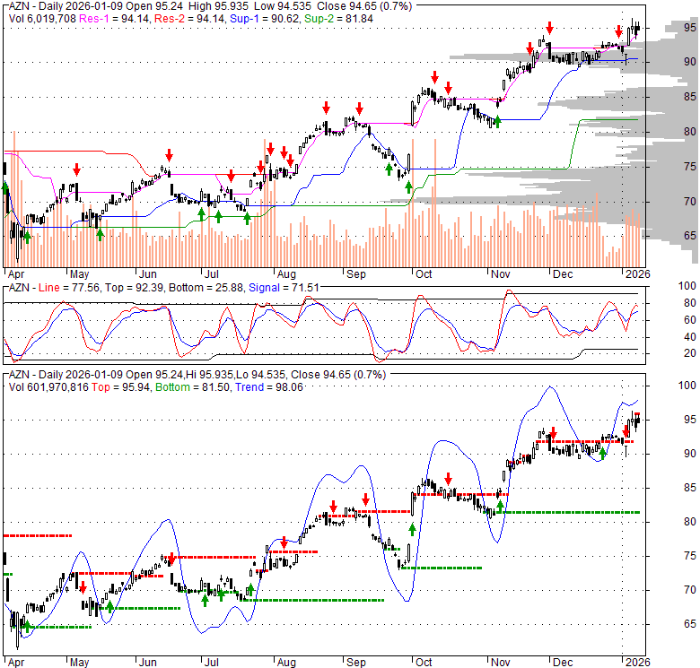Click green buy arrow at top chart's November low
The image size is (700, 668).
(498, 121)
